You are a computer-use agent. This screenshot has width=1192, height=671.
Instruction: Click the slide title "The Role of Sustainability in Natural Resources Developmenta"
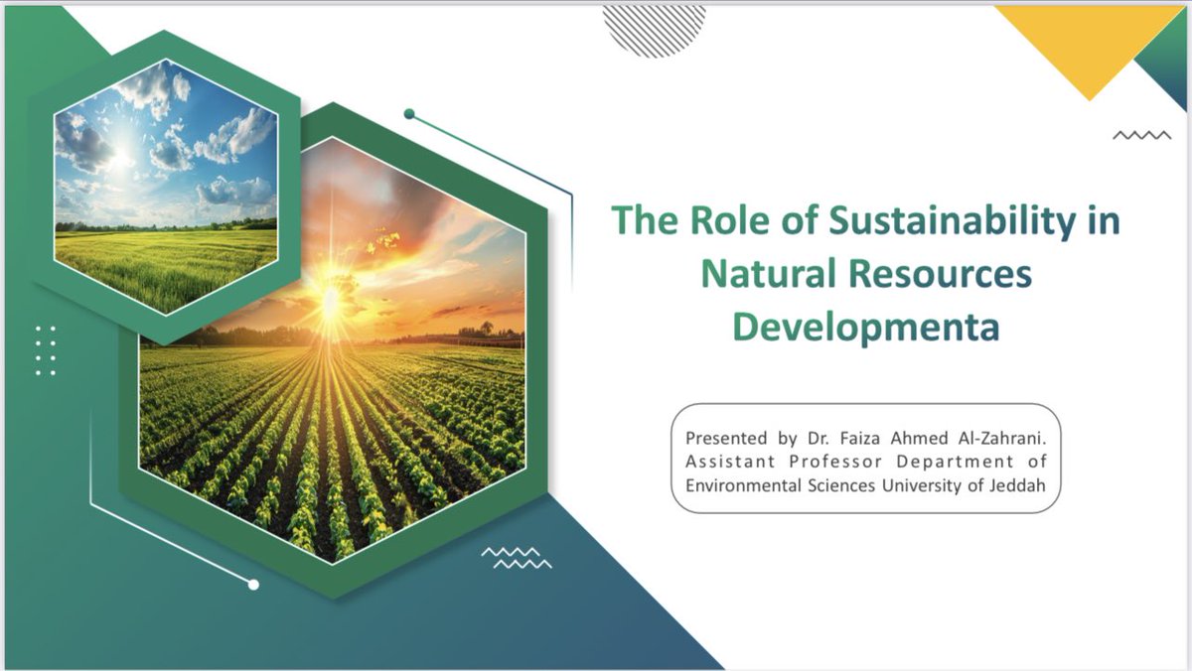click(865, 273)
